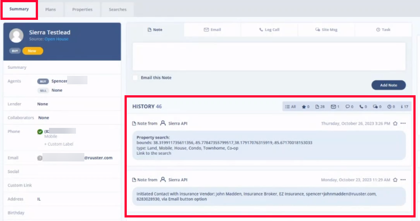The width and height of the screenshot is (420, 221).
Task: Switch to the Email composer tab
Action: click(x=212, y=30)
